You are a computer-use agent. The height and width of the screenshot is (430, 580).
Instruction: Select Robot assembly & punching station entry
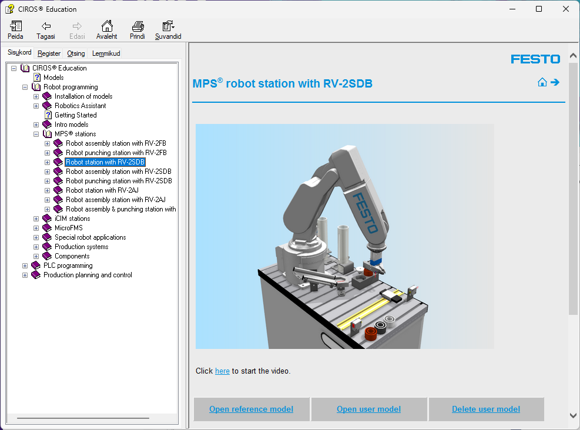pyautogui.click(x=121, y=209)
